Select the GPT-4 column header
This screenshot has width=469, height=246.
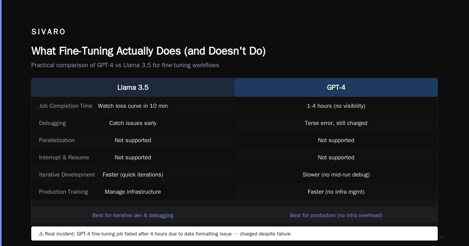(336, 87)
